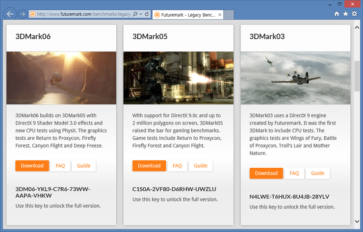The image size is (363, 232).
Task: Click the N4LWE-T6HUX-8U4JB-28YLV key text
Action: 289,197
